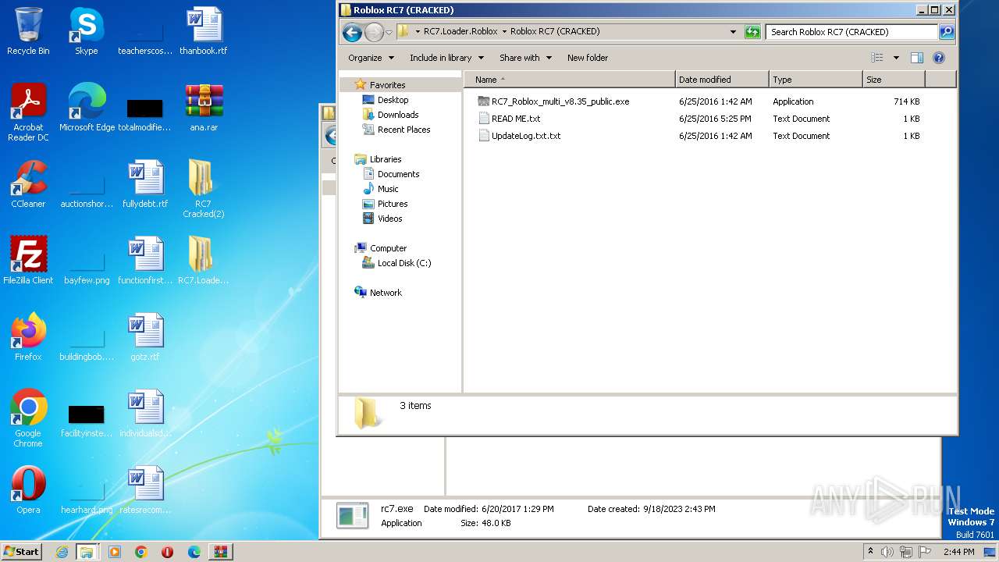Open Windows Media Player taskbar icon

(115, 552)
